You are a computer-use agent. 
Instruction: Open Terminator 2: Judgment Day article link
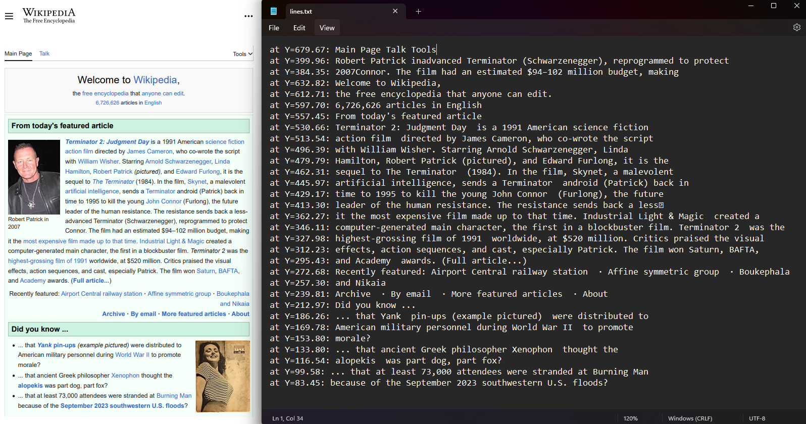tap(107, 142)
